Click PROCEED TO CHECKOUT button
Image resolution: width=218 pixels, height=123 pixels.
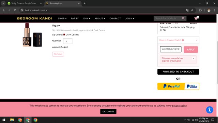tap(178, 72)
